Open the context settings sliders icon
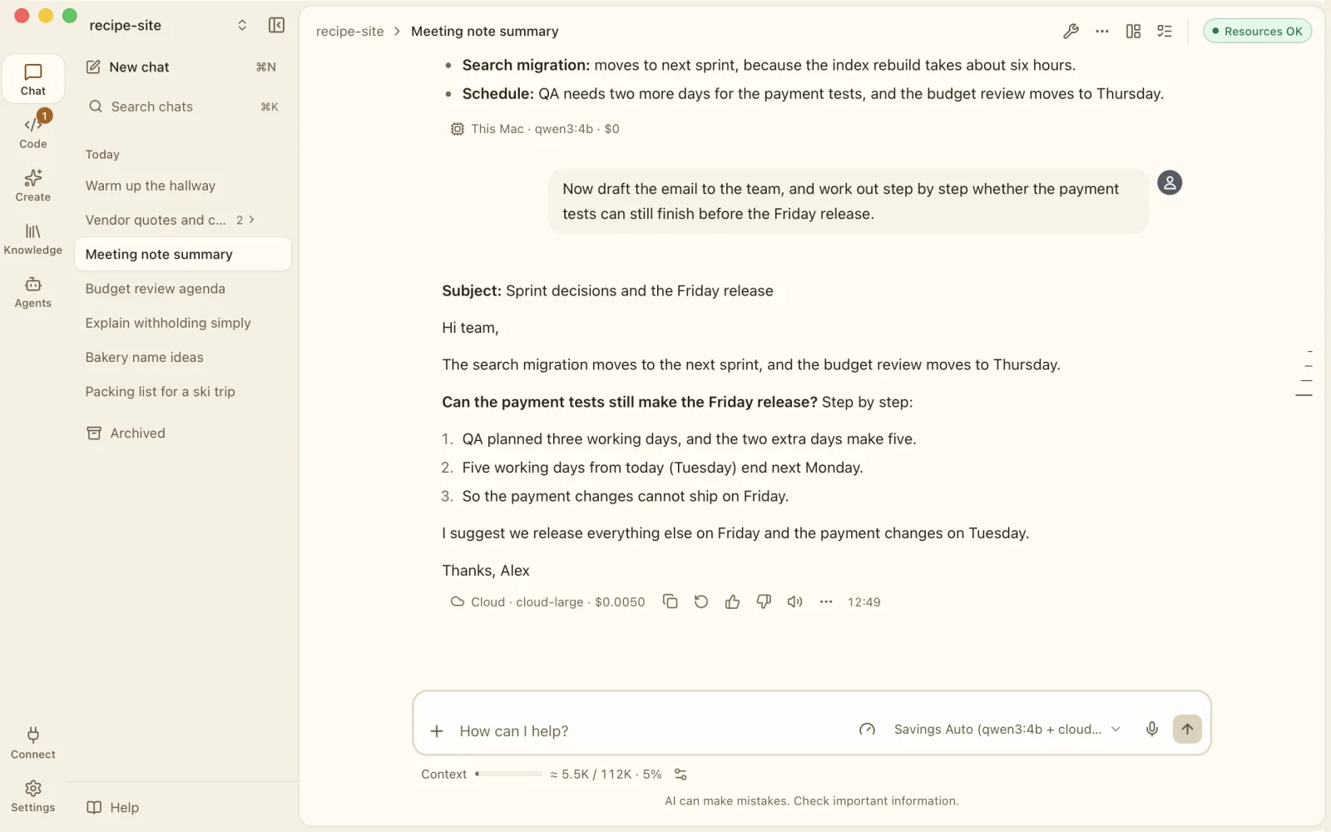1331x832 pixels. [x=680, y=775]
